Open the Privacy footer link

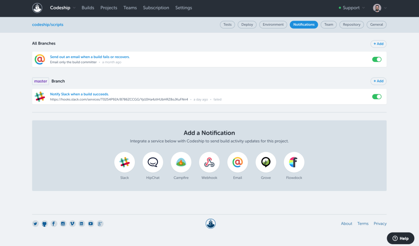tap(380, 224)
